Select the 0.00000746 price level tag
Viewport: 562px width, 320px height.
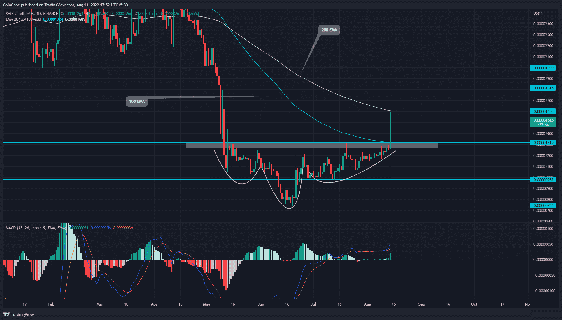(543, 205)
